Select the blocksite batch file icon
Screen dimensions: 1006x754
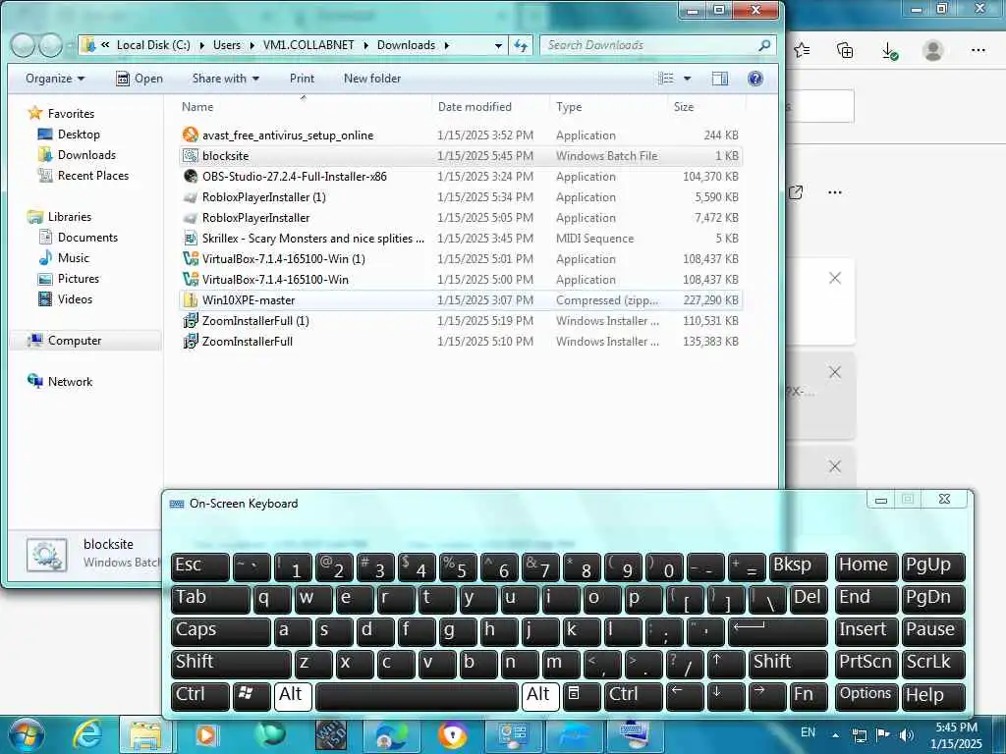pyautogui.click(x=190, y=155)
